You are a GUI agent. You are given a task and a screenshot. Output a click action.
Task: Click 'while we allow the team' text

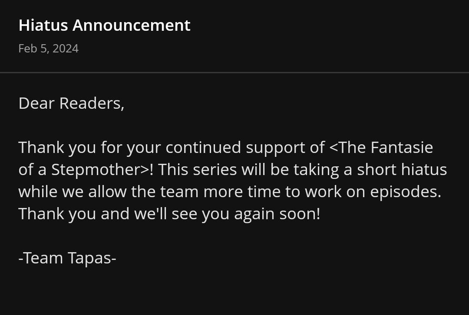[109, 192]
